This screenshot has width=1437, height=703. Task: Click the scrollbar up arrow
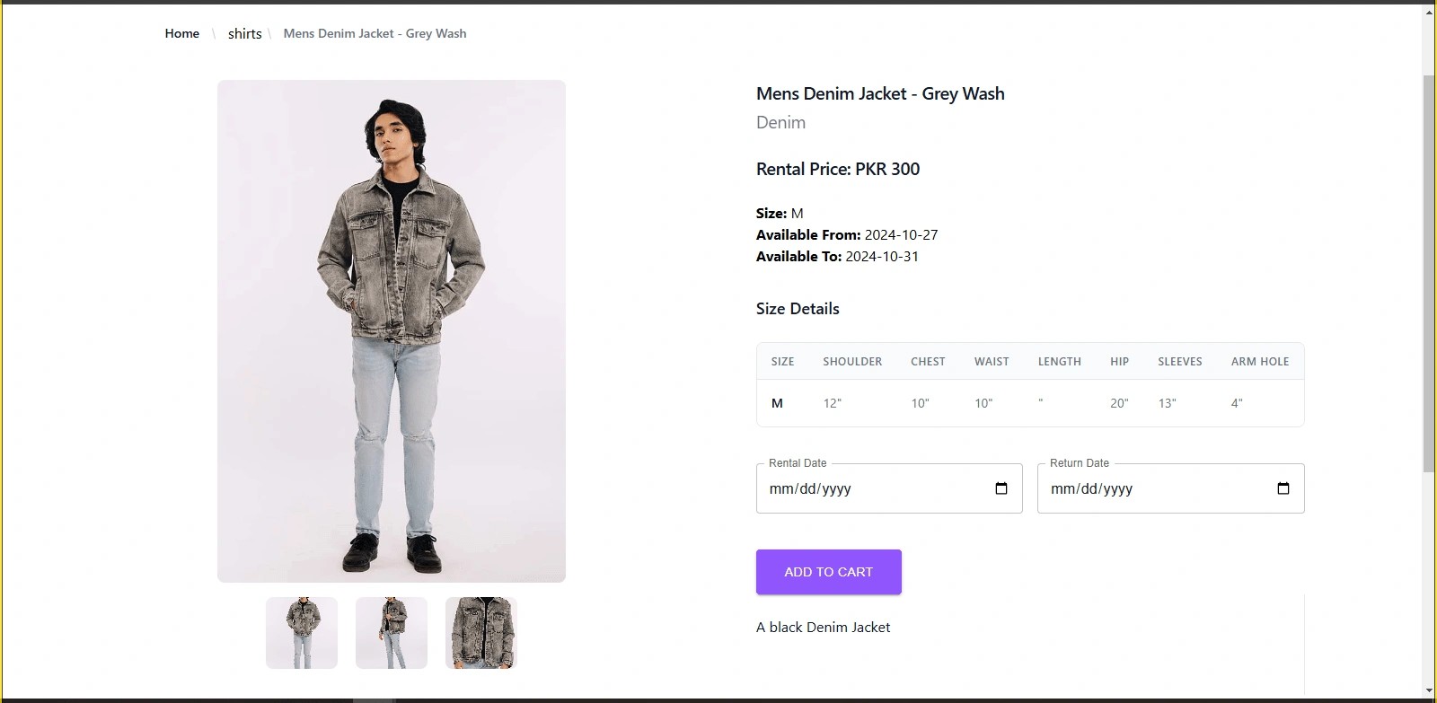[x=1429, y=13]
